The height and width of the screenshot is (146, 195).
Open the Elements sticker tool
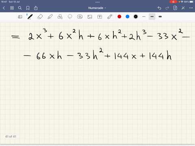click(x=80, y=17)
